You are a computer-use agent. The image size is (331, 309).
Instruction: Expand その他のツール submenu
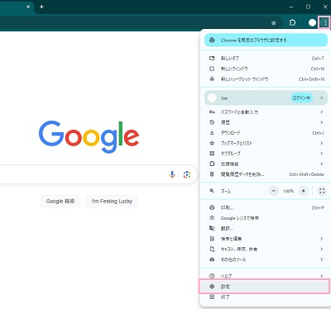coord(266,259)
